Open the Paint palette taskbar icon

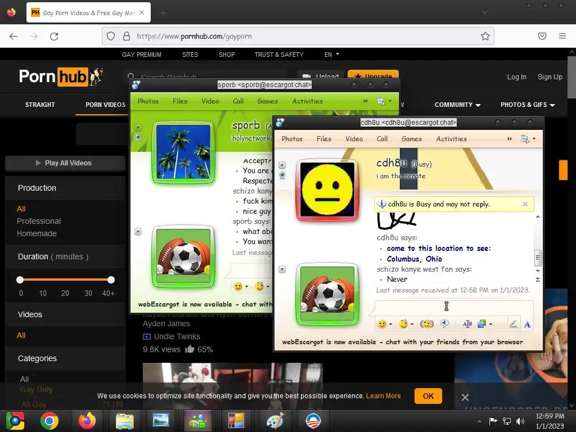click(x=275, y=421)
